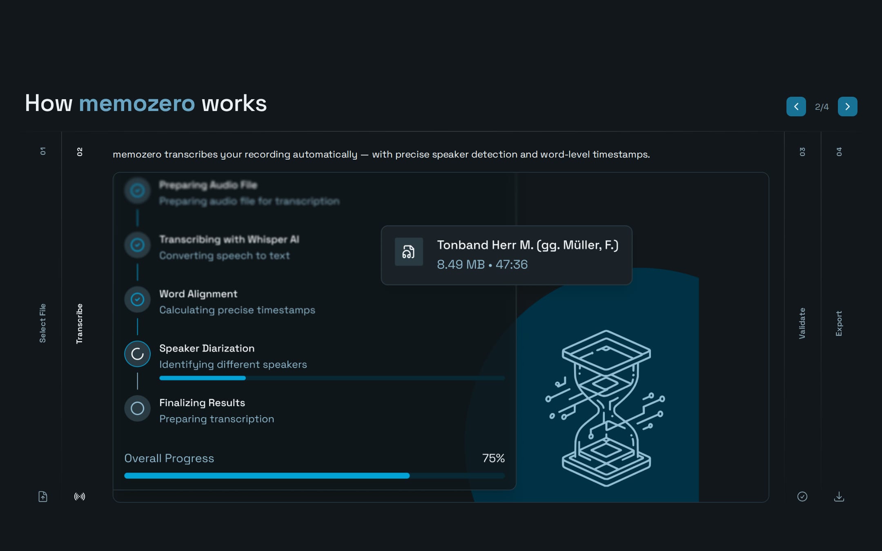Select the empty circle beside Finalizing Results

pos(137,408)
